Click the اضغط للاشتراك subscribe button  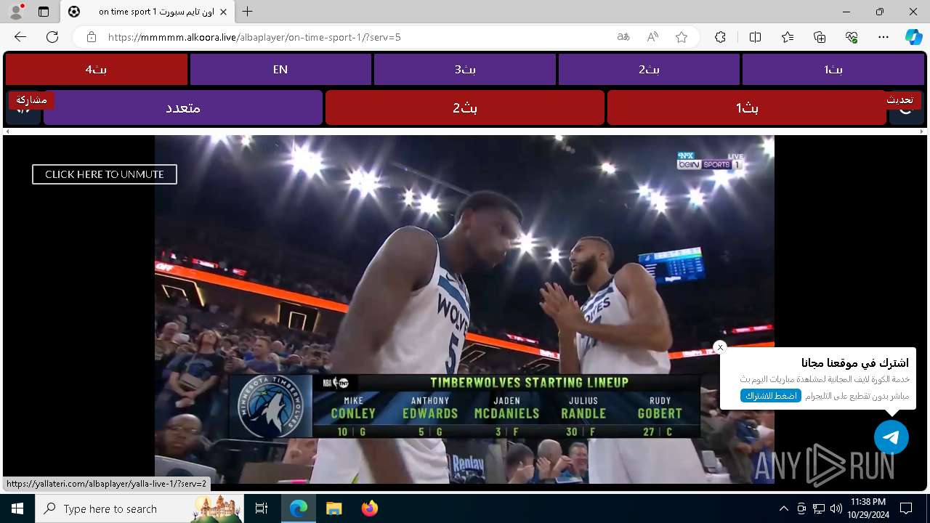pyautogui.click(x=771, y=396)
